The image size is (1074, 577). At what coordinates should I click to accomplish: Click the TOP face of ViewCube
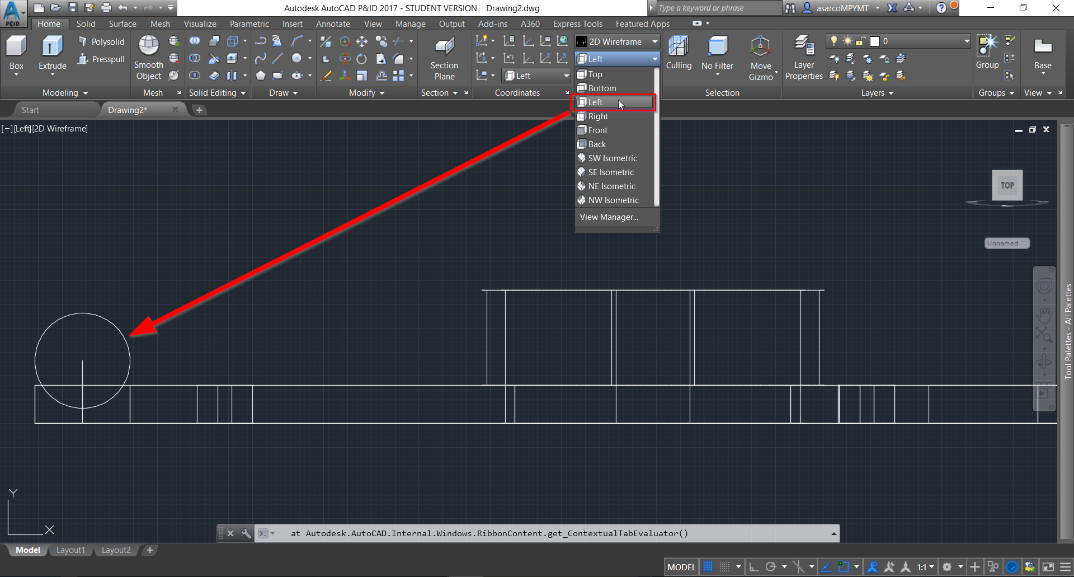click(1007, 185)
